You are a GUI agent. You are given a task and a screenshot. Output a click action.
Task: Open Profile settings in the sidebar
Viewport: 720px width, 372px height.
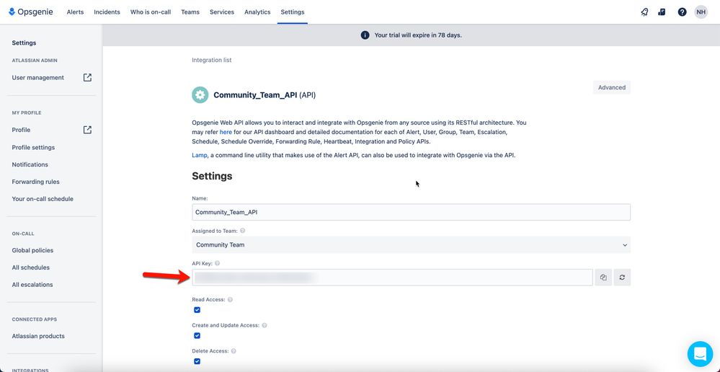click(33, 147)
